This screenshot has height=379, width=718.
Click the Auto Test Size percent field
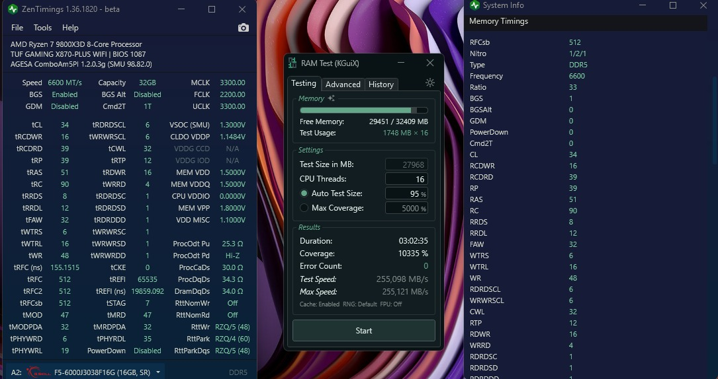(406, 193)
